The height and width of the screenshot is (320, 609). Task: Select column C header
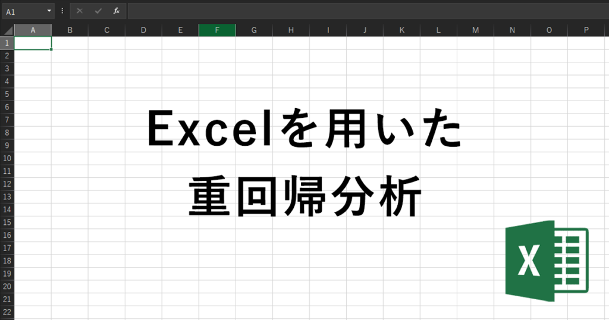[x=106, y=30]
